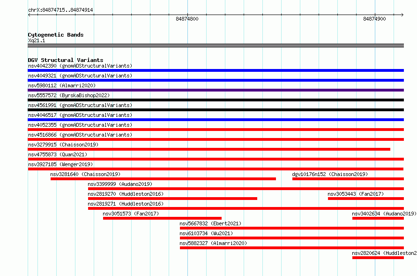Open nsv5667832 (Ebert2021) label
Viewport: 417px width, 276px height.
210,223
